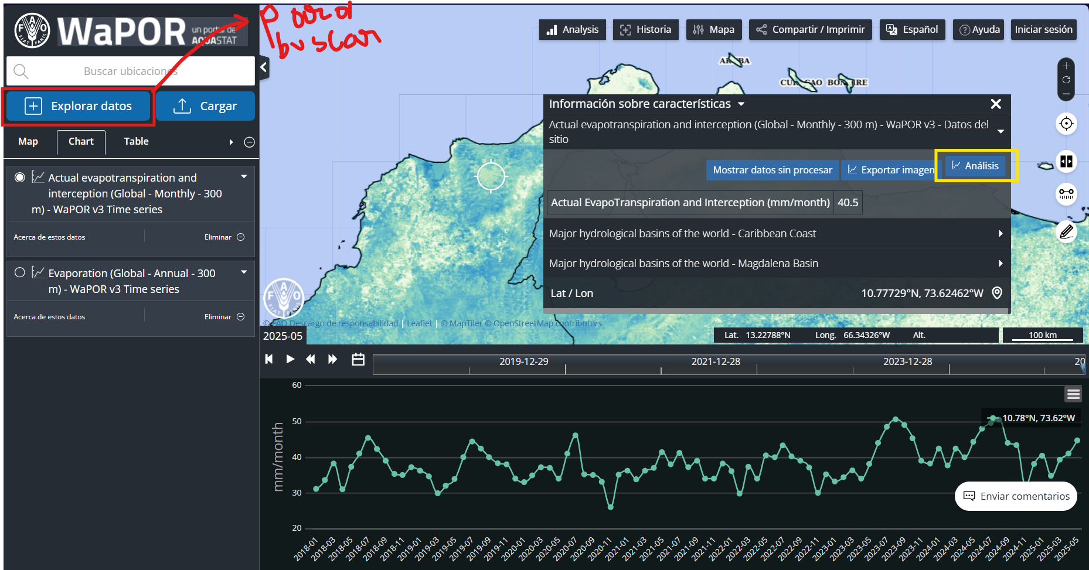This screenshot has height=570, width=1089.
Task: Open Compartir / Imprimir menu
Action: coord(811,29)
